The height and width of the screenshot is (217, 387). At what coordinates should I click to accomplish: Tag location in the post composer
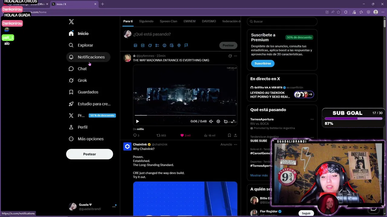pyautogui.click(x=179, y=46)
